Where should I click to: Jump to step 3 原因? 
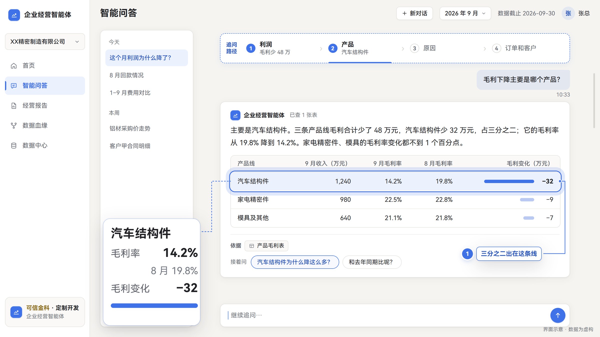[x=423, y=48]
